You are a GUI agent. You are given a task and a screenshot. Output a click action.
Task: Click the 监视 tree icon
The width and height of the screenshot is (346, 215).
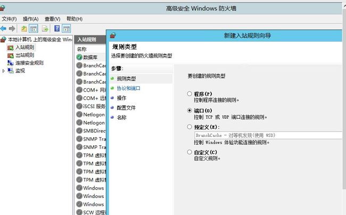[10, 71]
